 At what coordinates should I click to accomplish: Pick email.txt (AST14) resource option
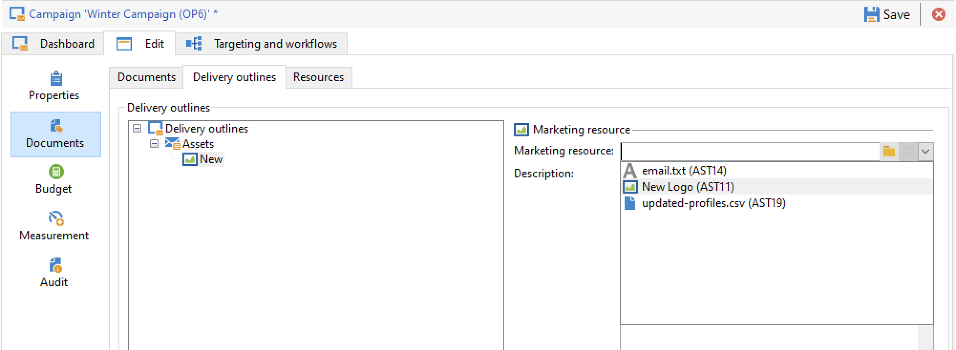tap(684, 171)
